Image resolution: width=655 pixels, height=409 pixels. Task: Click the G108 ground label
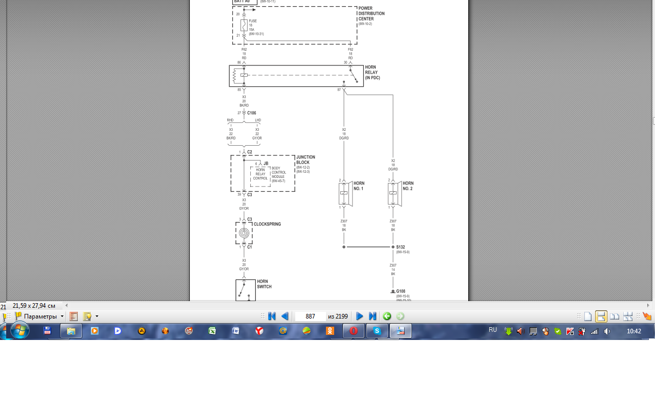click(400, 291)
